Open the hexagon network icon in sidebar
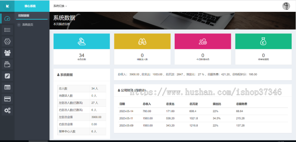Image resolution: width=296 pixels, height=142 pixels. (x=7, y=41)
